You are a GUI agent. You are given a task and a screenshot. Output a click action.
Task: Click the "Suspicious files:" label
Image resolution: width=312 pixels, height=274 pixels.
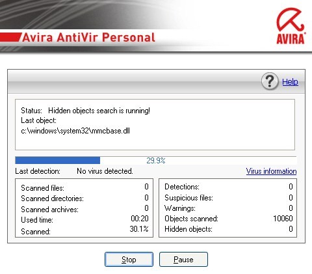(x=188, y=198)
